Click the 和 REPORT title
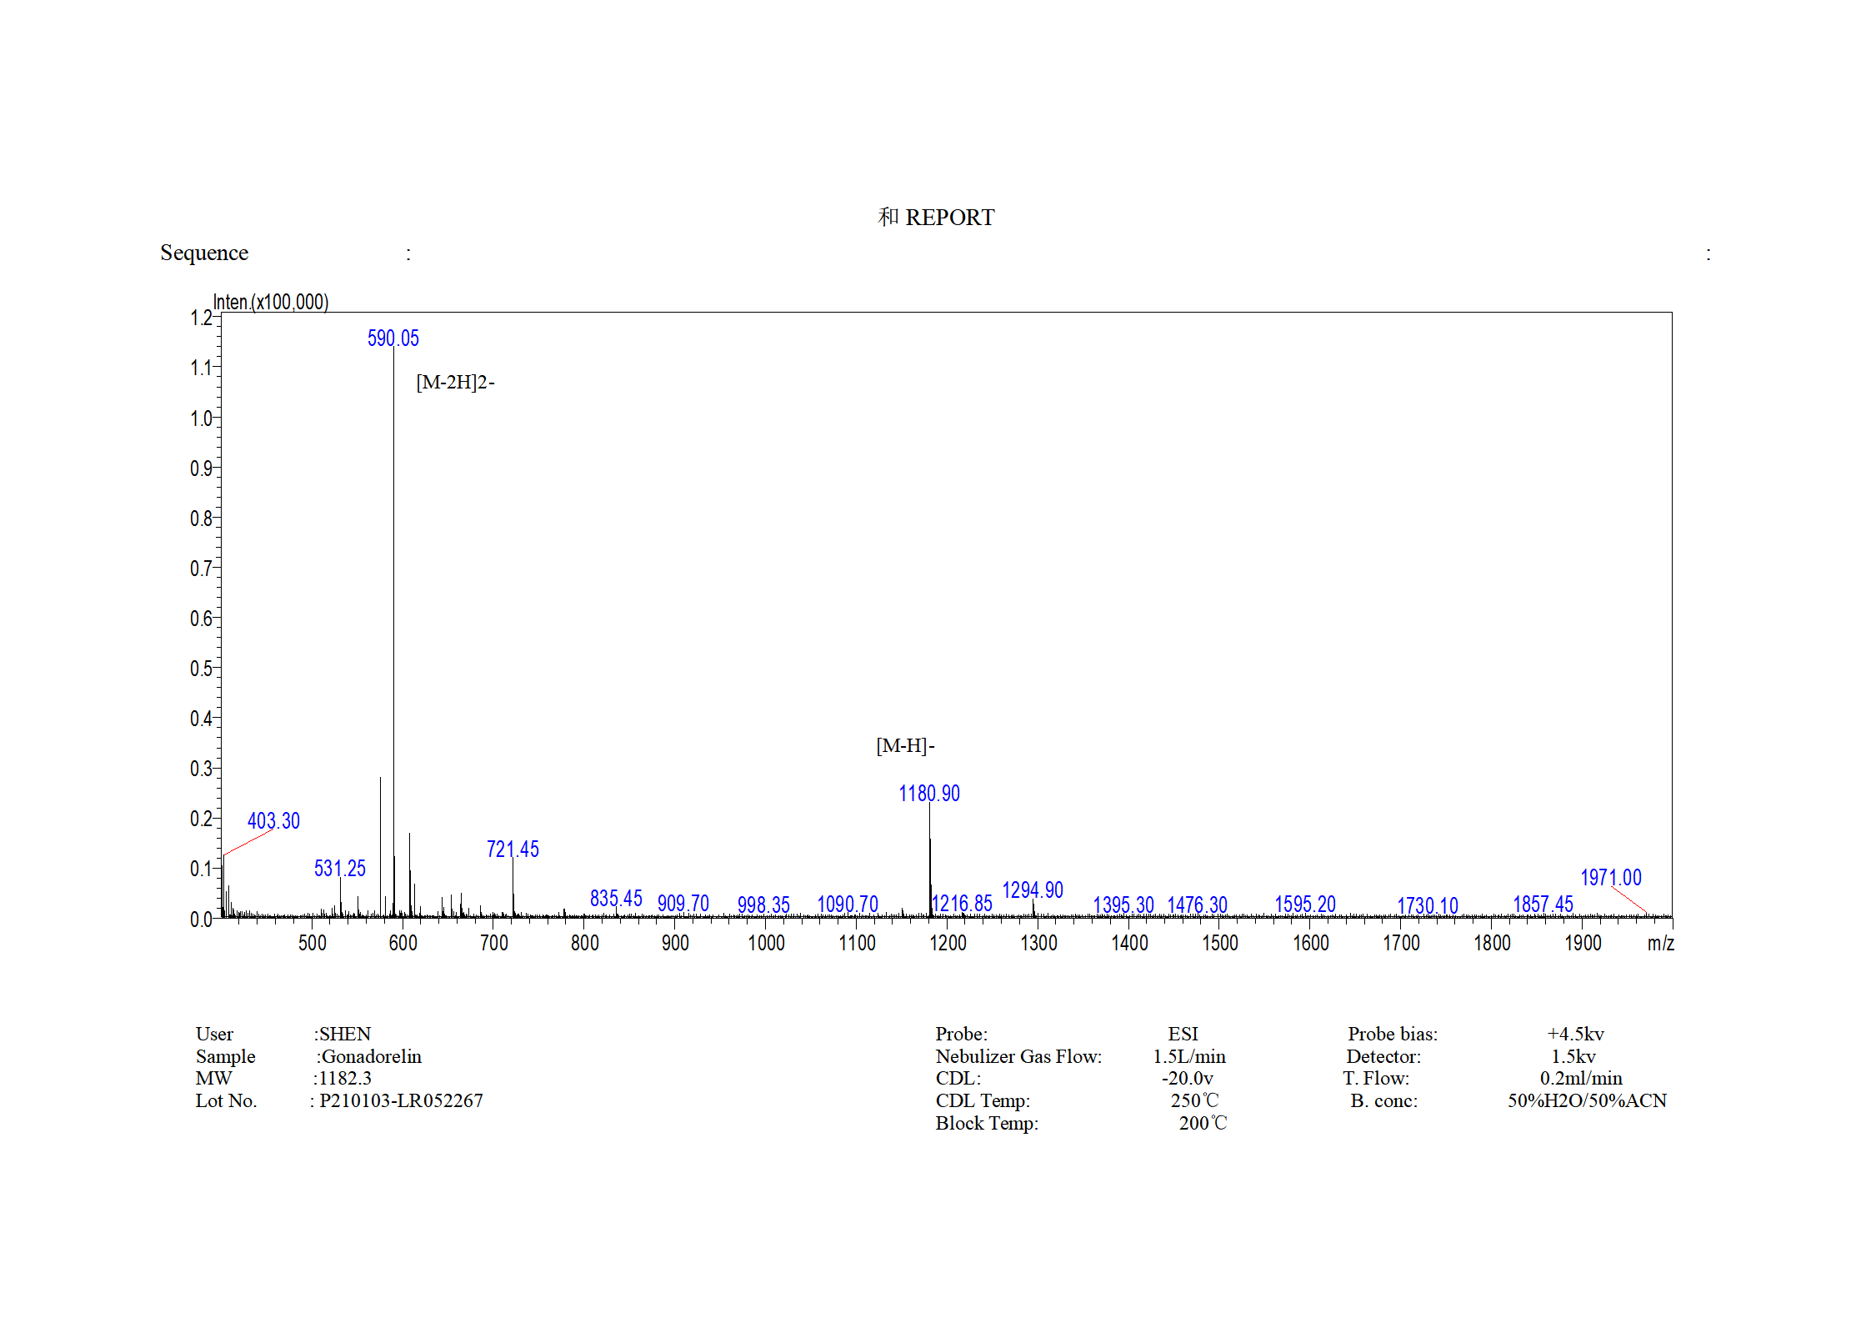 pyautogui.click(x=937, y=217)
